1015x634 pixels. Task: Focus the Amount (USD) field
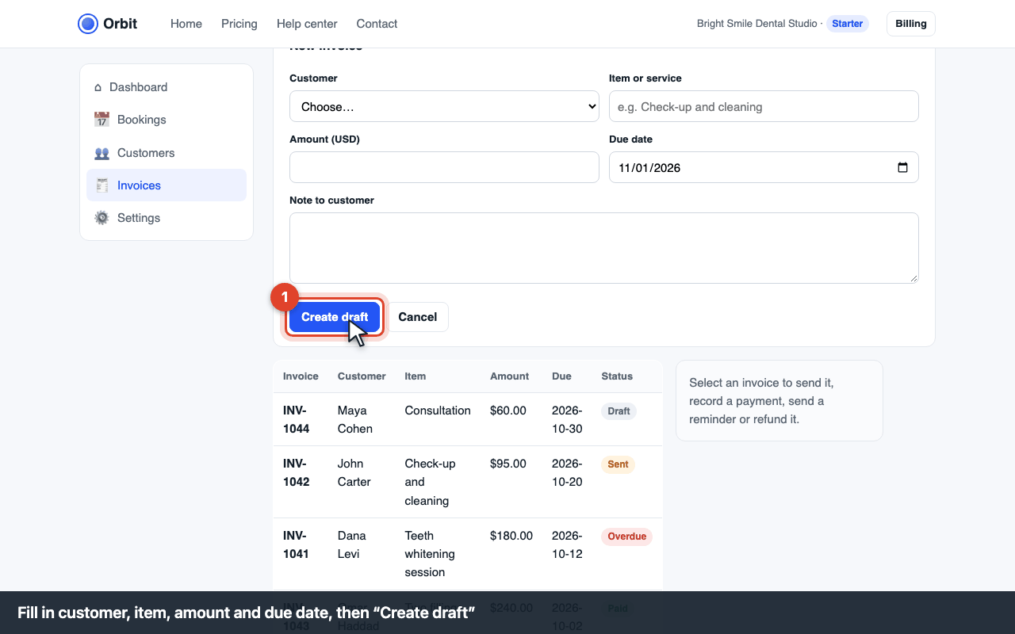[444, 167]
